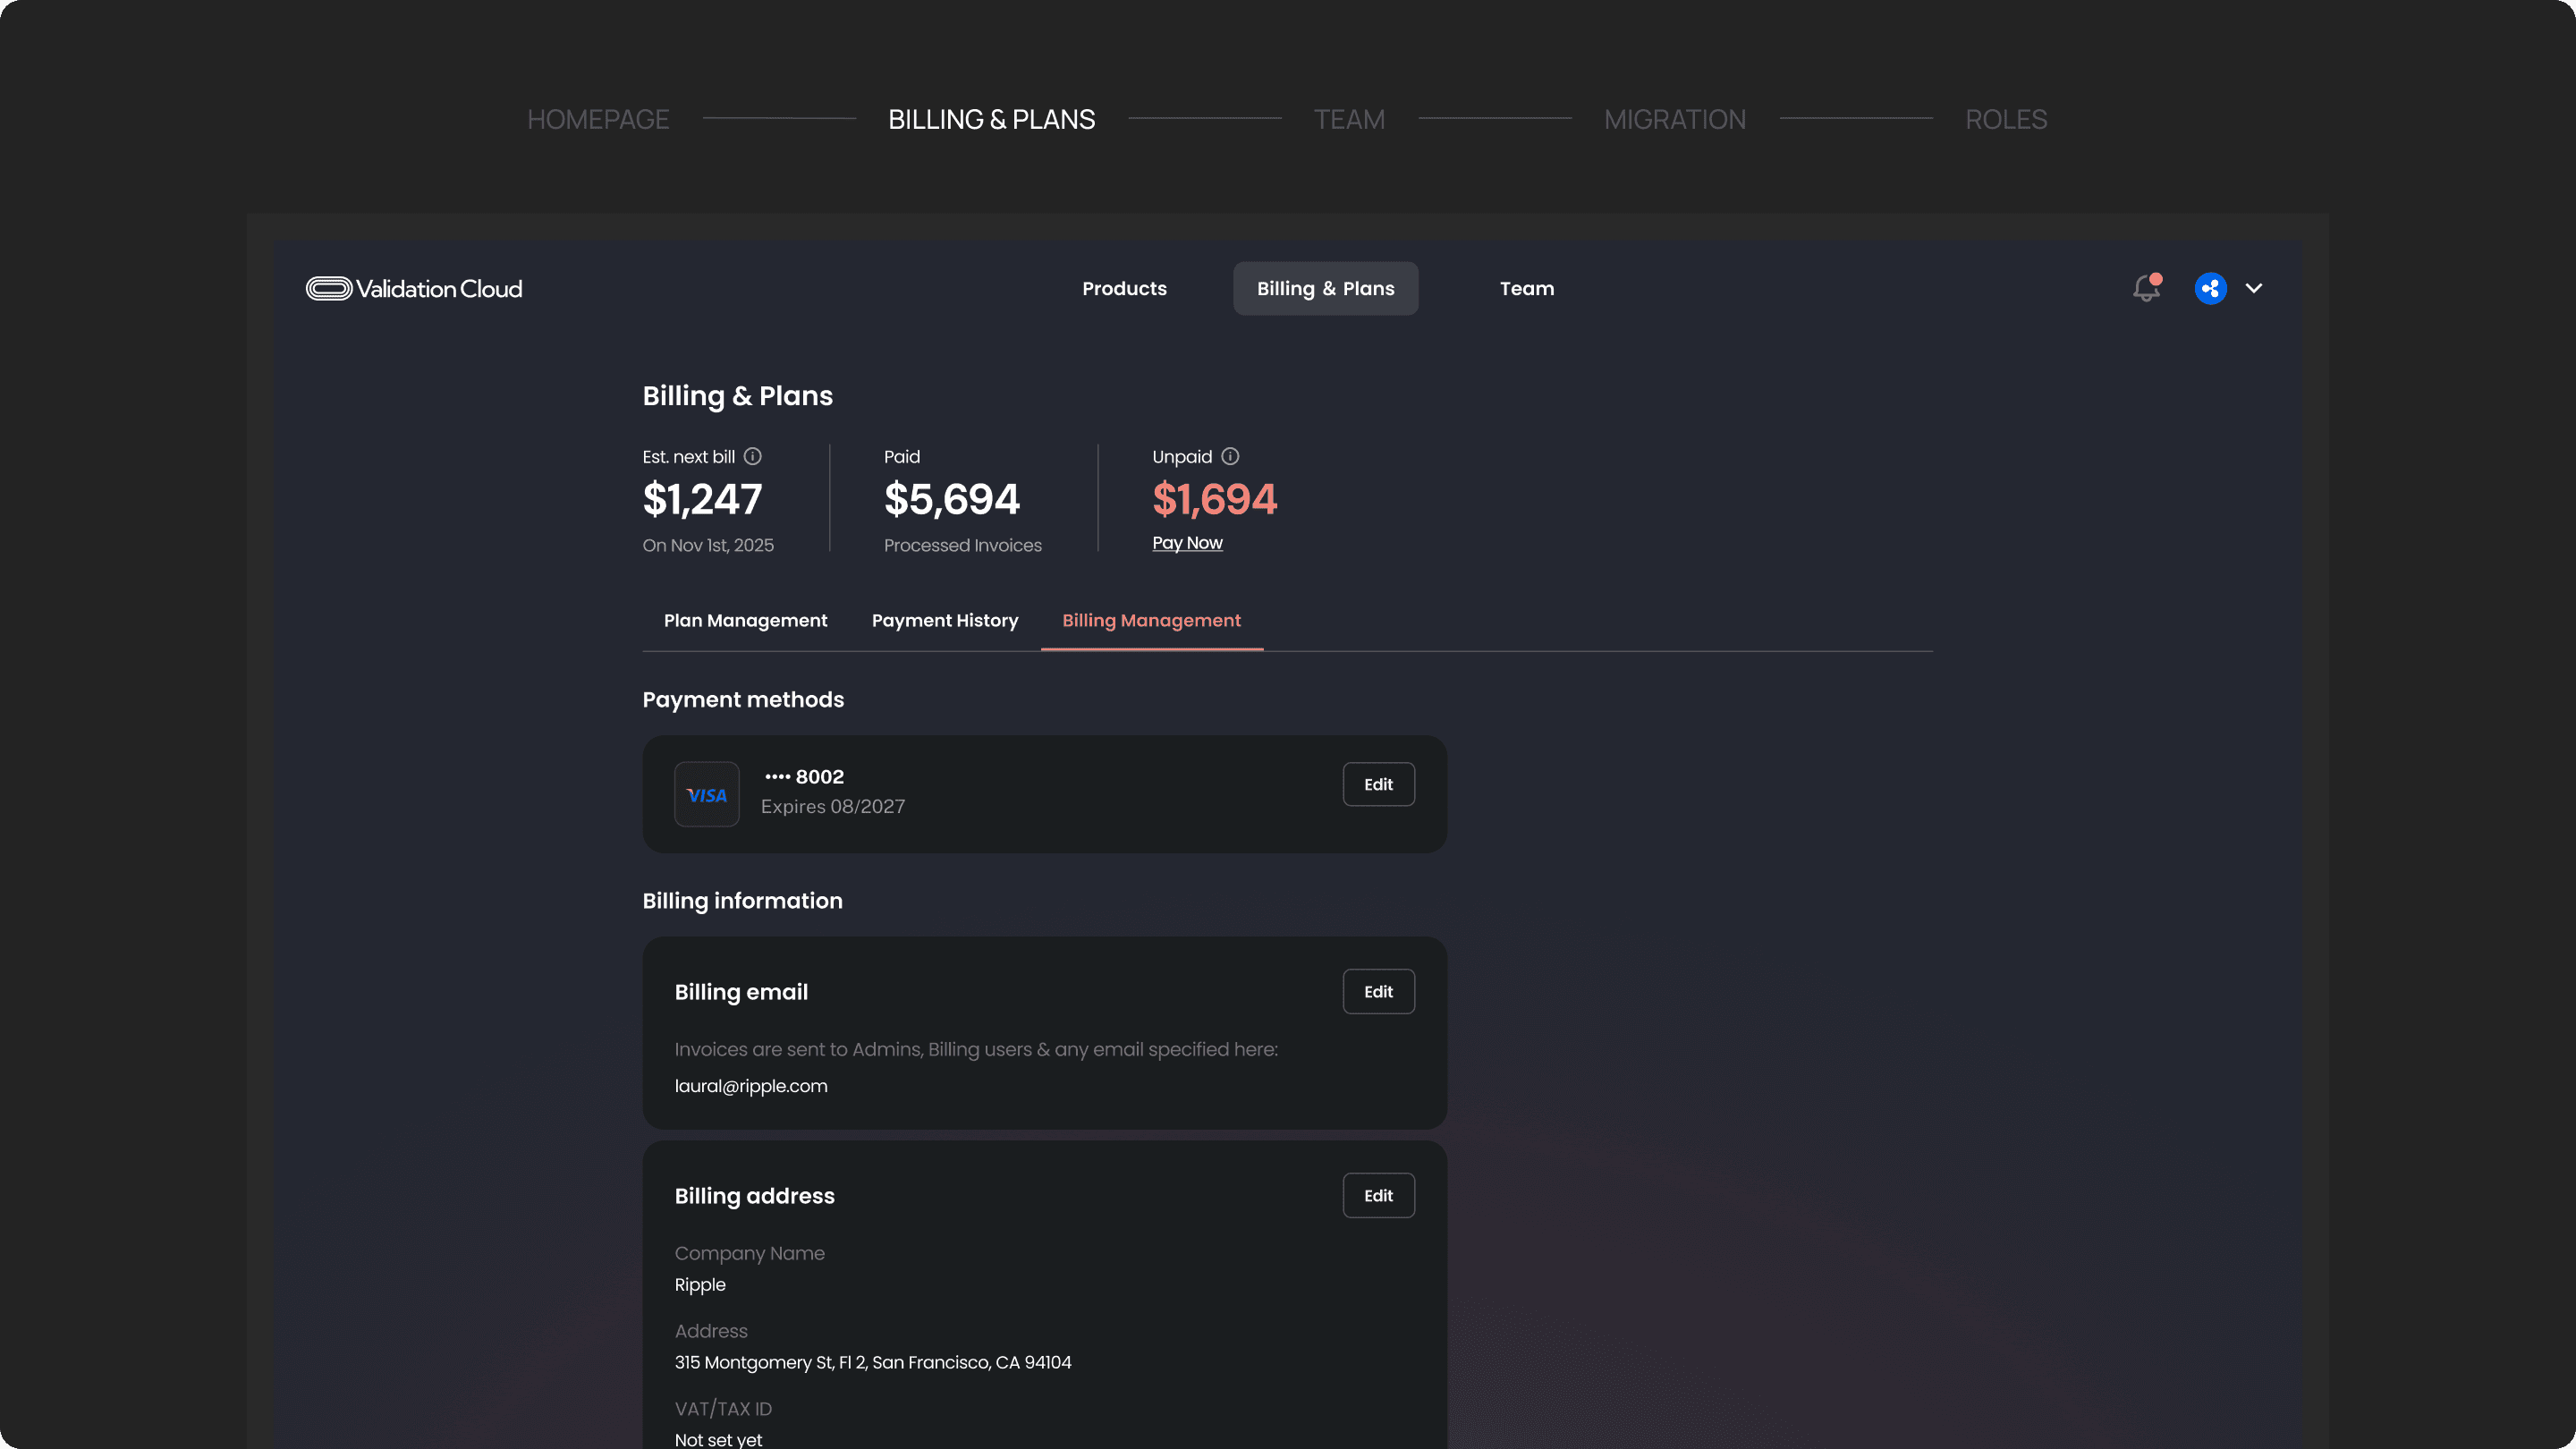Click the Validation Cloud logo

pyautogui.click(x=414, y=289)
